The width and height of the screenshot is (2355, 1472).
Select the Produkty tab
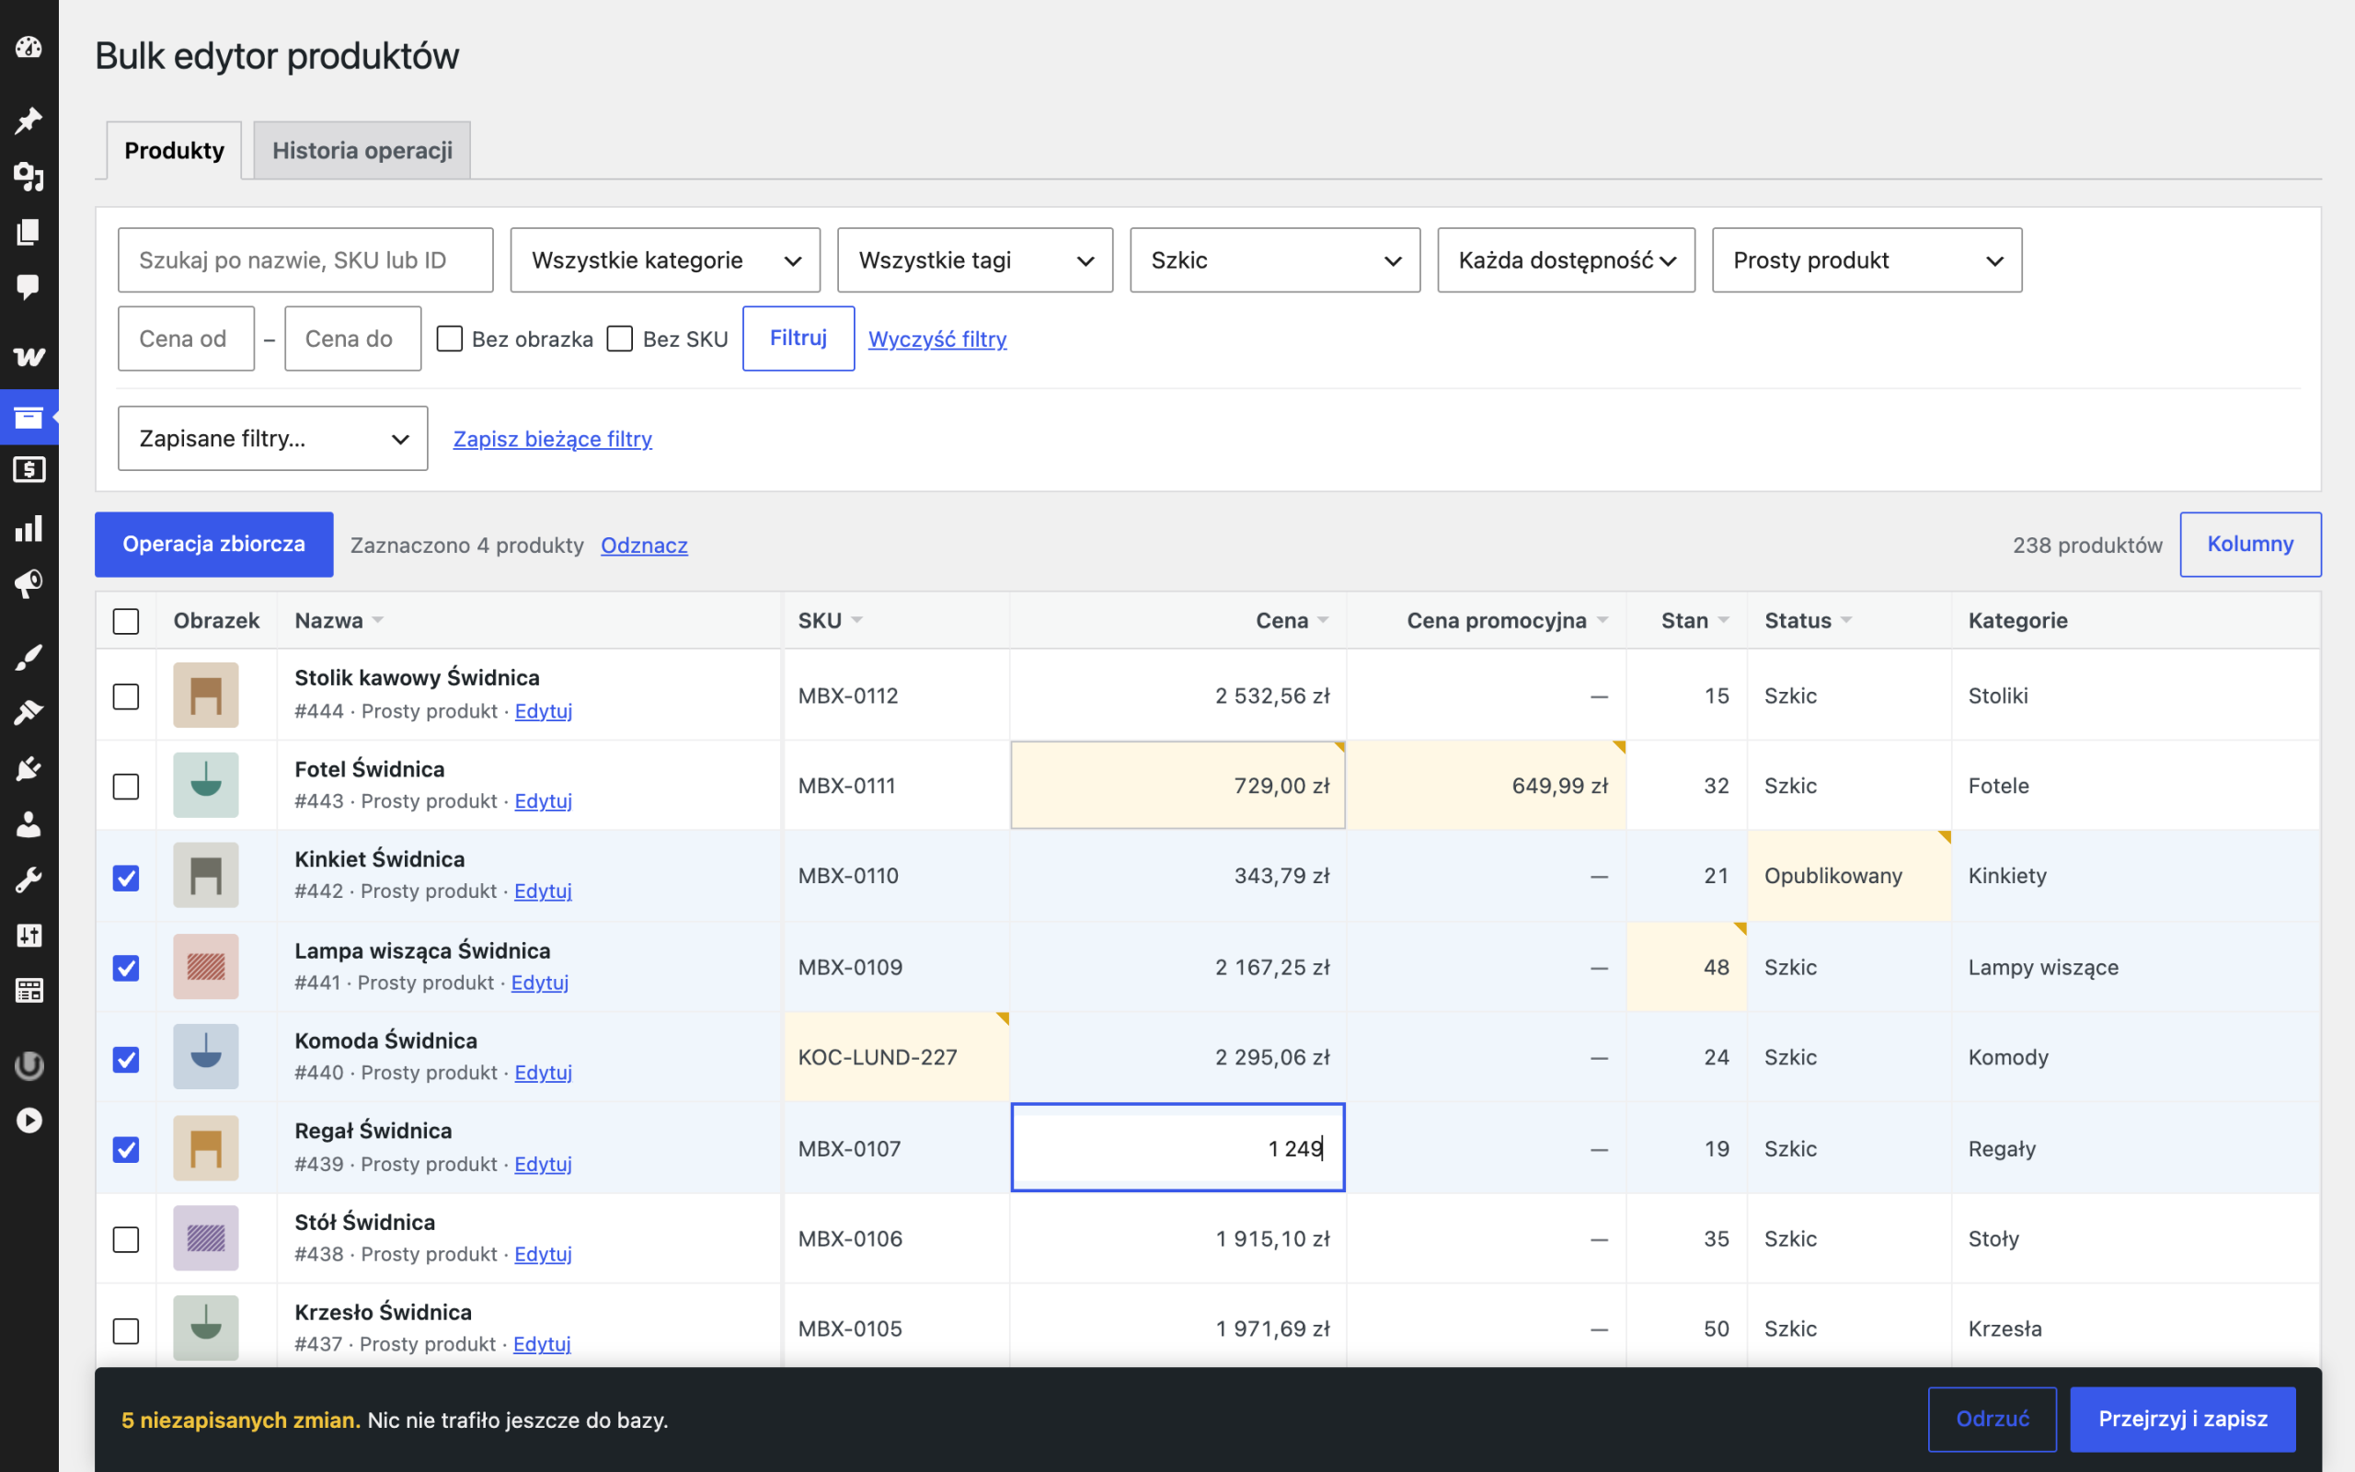174,150
